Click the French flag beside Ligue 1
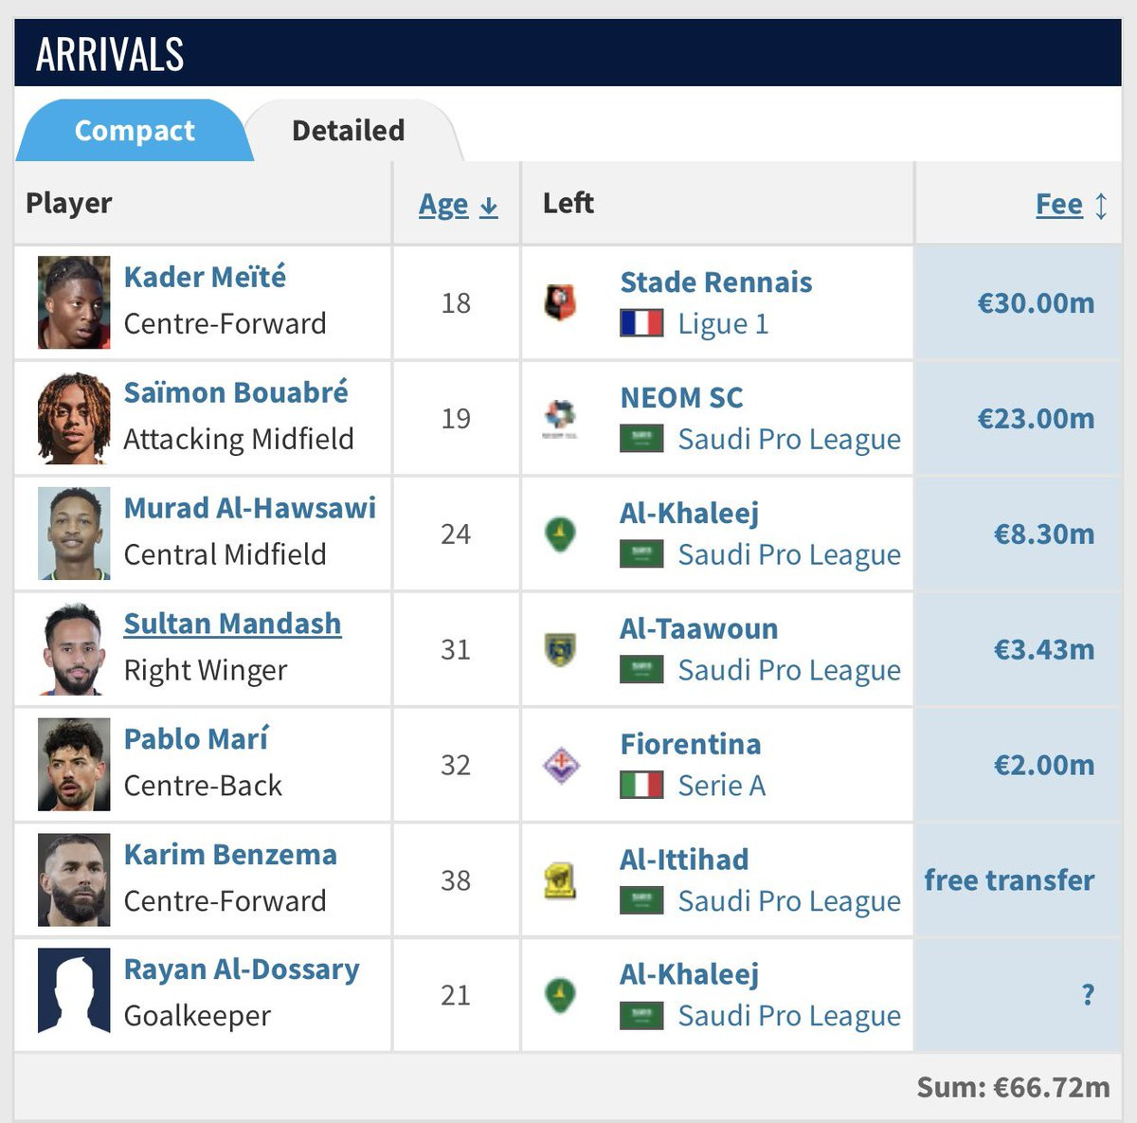The image size is (1137, 1123). point(641,324)
